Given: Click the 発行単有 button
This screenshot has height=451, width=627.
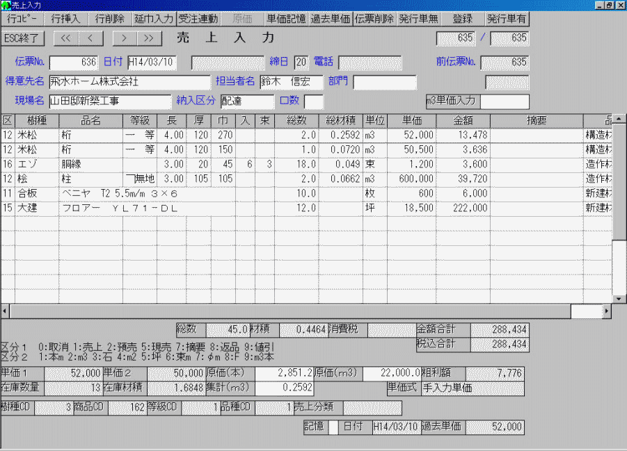Looking at the screenshot, I should tap(507, 19).
